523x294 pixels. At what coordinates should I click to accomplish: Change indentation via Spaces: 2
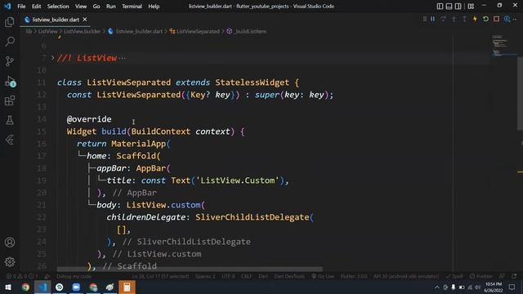(x=205, y=276)
